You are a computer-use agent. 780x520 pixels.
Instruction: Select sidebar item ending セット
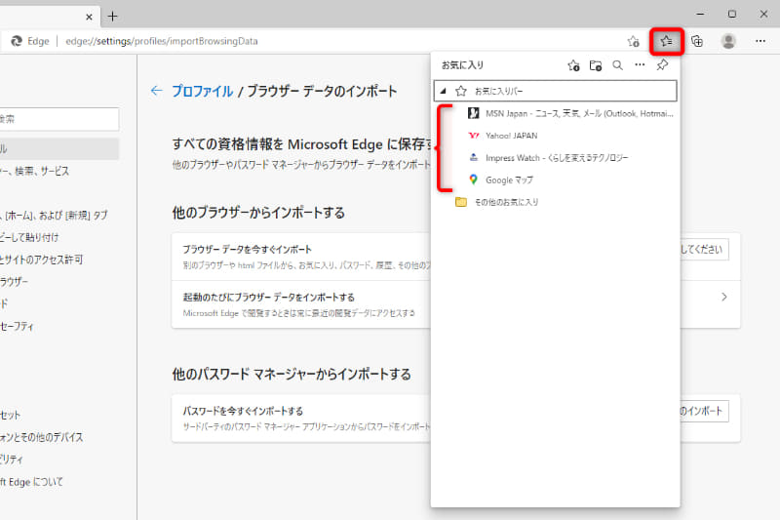[11, 415]
